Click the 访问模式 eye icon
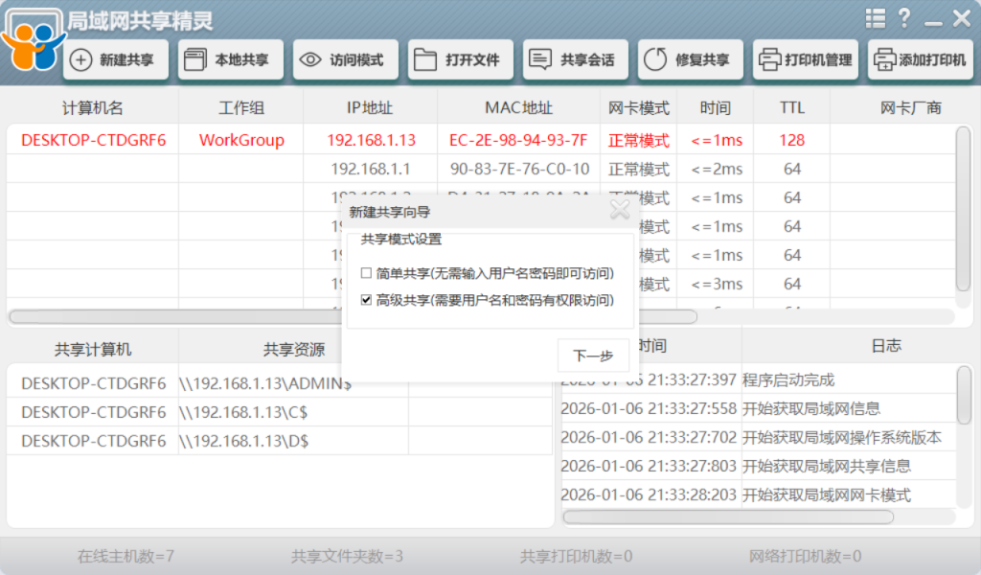 point(310,60)
